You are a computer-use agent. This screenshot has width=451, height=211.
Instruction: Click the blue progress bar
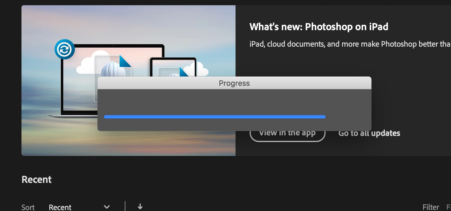[215, 117]
